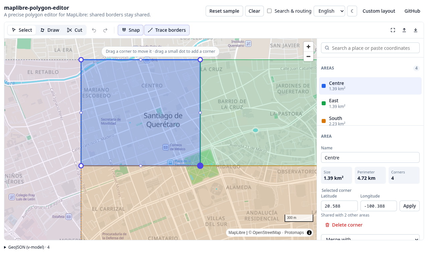Click the download export arrow icon
This screenshot has width=428, height=254.
[x=416, y=30]
